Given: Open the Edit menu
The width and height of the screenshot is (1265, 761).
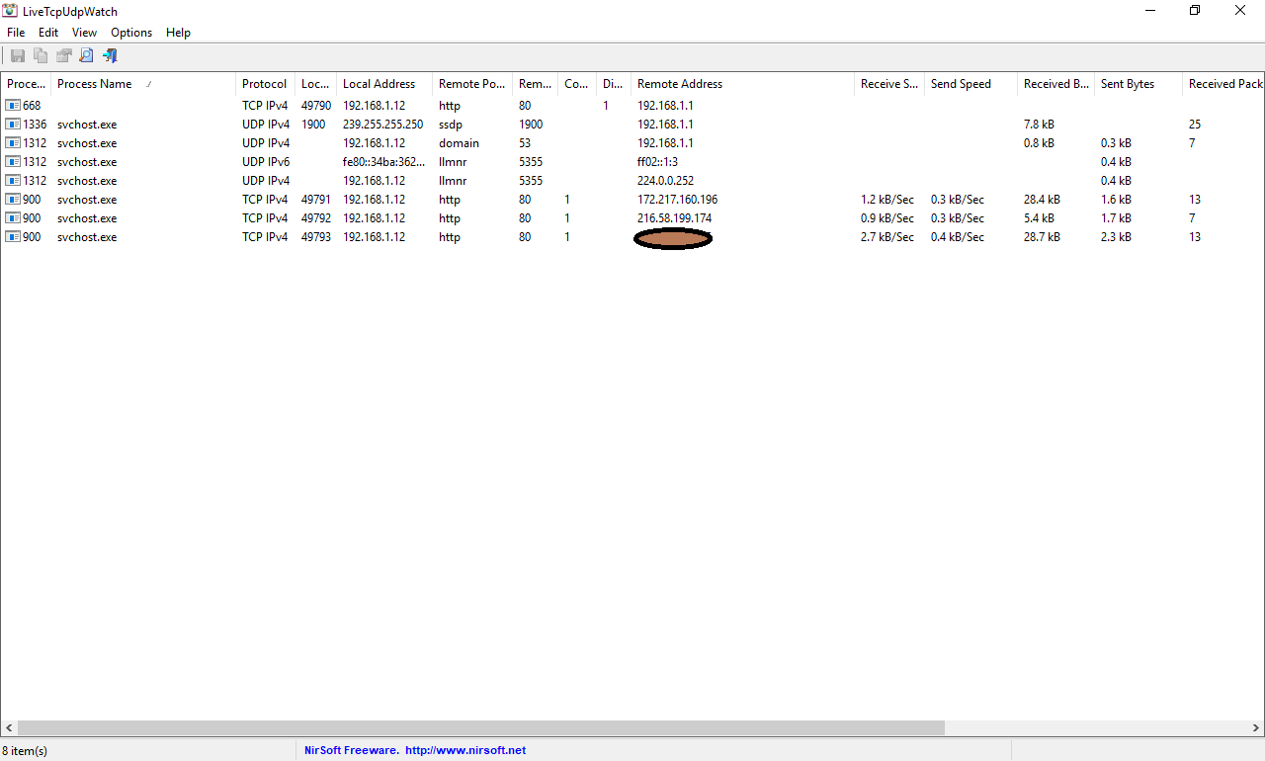Looking at the screenshot, I should pos(47,32).
